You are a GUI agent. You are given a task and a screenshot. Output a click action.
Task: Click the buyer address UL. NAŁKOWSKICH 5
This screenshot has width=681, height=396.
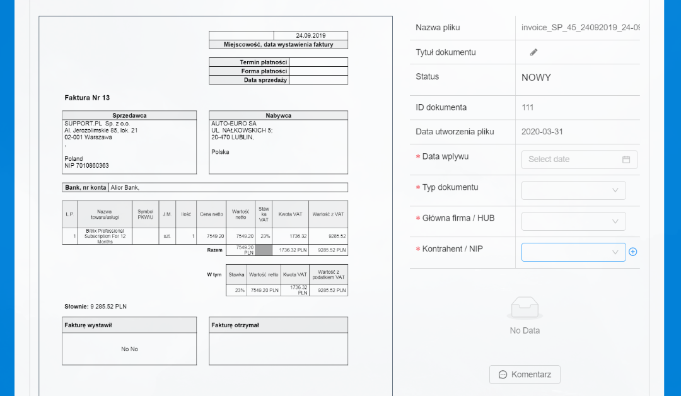242,131
